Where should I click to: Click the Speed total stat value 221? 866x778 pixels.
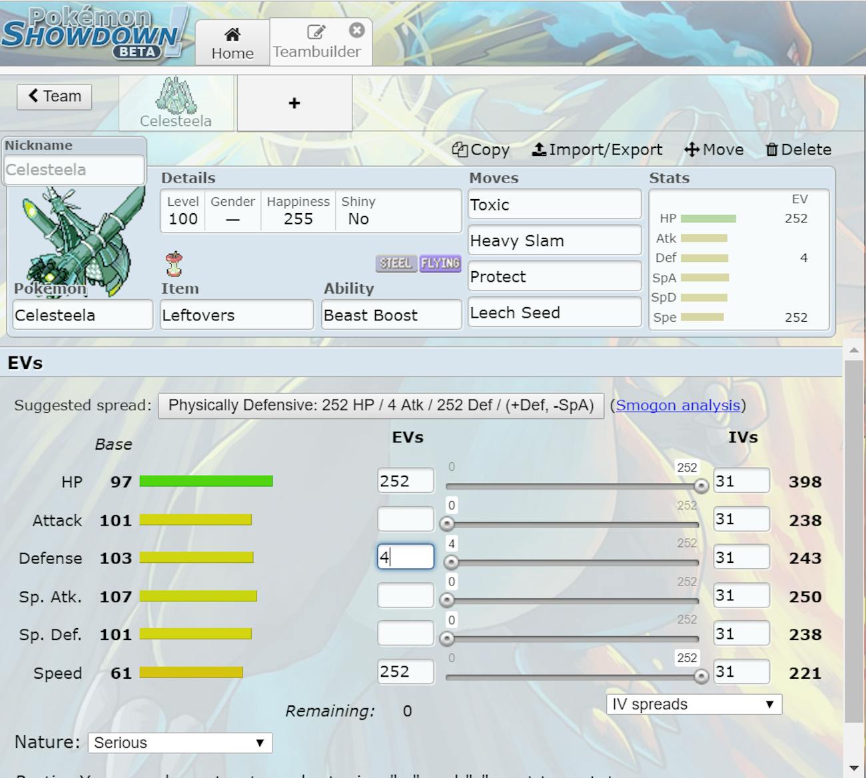805,673
